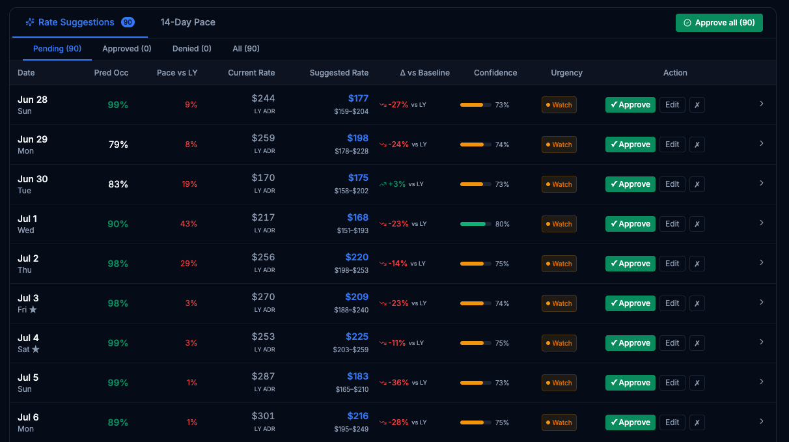This screenshot has width=789, height=442.
Task: Click the green 80% confidence bar for Jul 1
Action: [x=476, y=224]
